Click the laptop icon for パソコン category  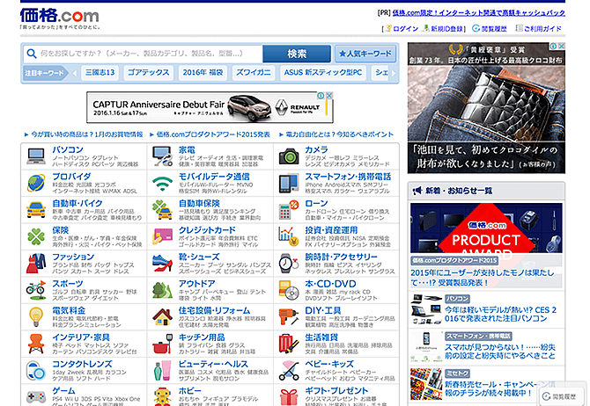pos(35,156)
